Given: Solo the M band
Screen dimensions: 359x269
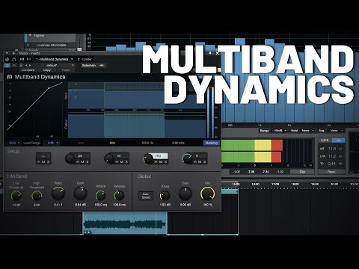Looking at the screenshot, I should point(126,162).
